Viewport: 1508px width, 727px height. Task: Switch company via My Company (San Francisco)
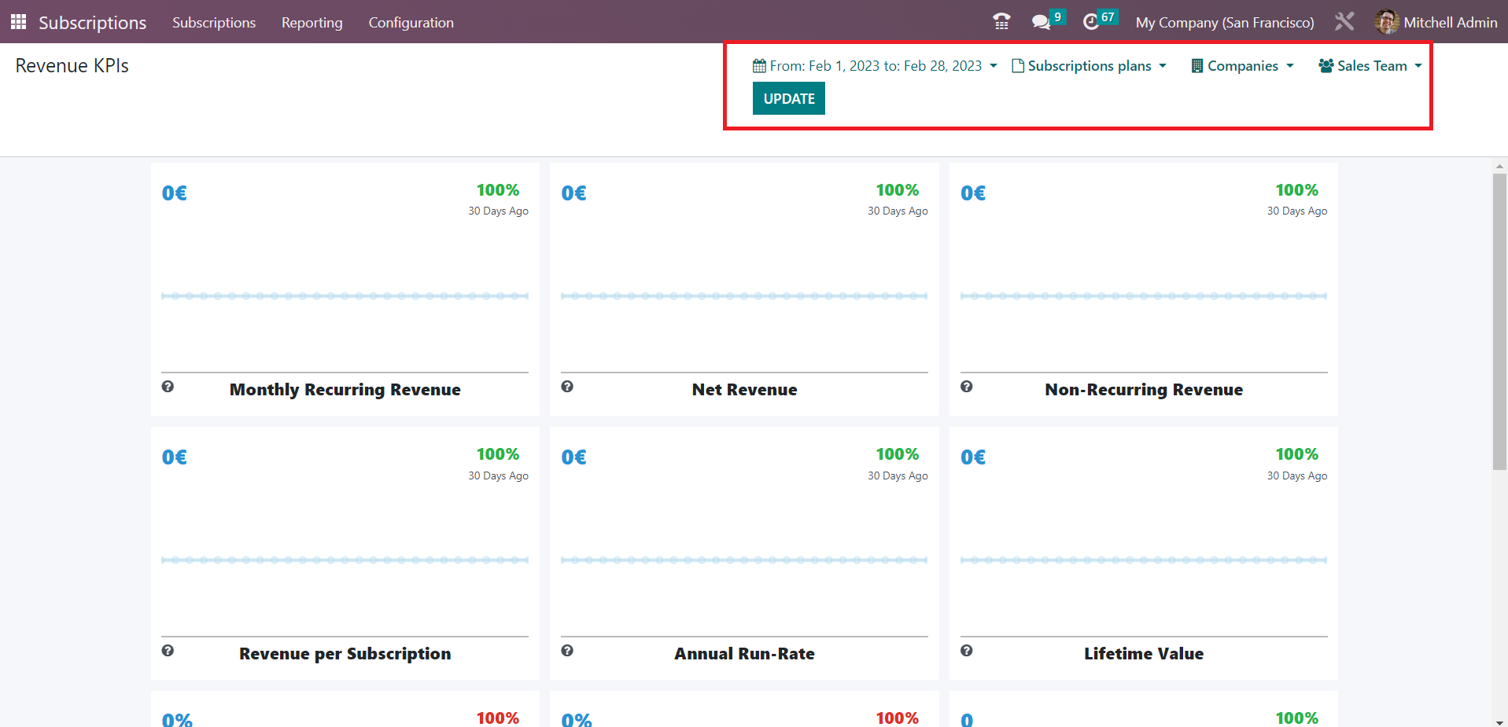click(x=1225, y=22)
